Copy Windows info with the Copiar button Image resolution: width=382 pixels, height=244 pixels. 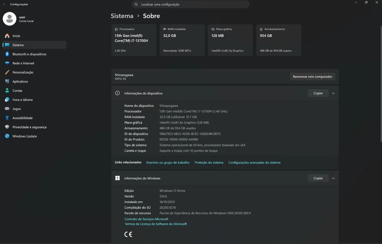point(318,178)
